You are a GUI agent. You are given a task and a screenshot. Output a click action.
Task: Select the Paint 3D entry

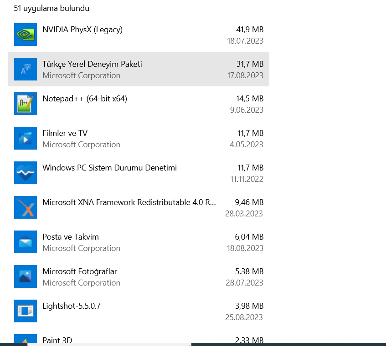tap(139, 340)
